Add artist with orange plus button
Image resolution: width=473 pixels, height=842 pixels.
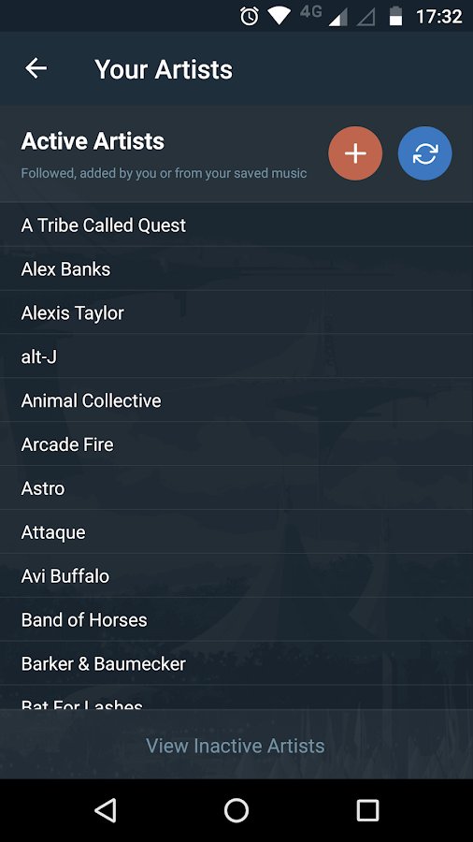coord(355,153)
